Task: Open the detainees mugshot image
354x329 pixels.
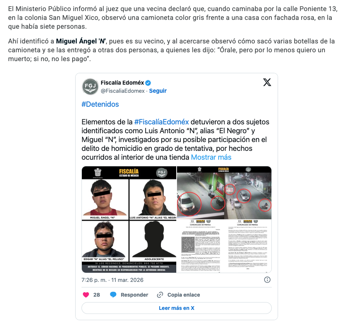Action: coord(129,219)
